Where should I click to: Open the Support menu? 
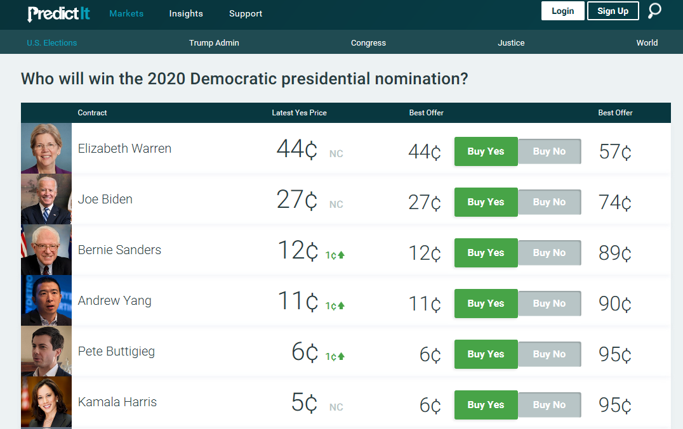coord(246,13)
